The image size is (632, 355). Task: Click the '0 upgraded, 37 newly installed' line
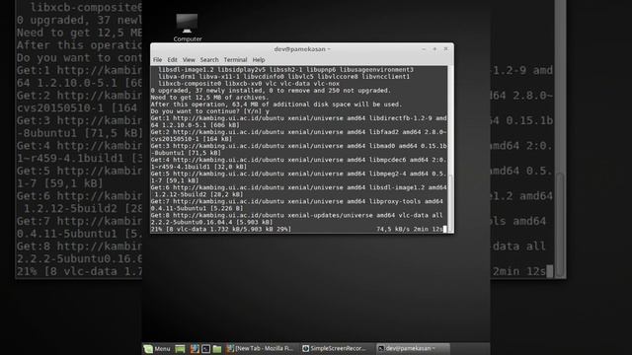click(x=271, y=91)
